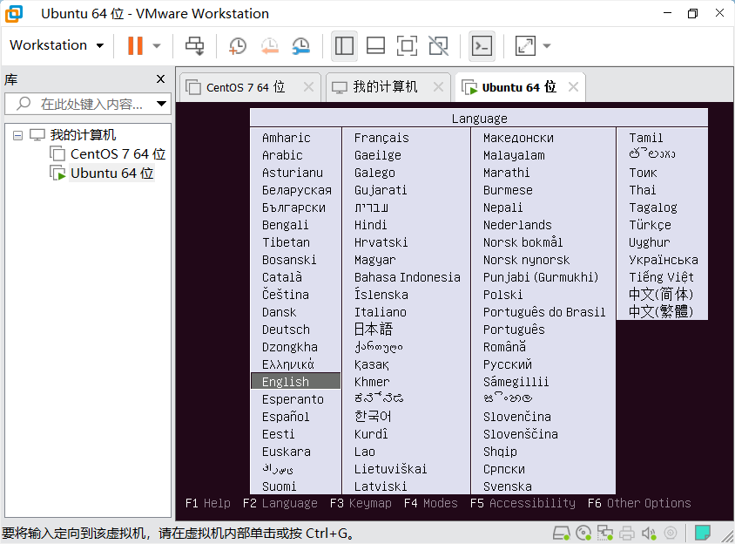Select Français from the language list
The height and width of the screenshot is (544, 735).
(x=381, y=138)
